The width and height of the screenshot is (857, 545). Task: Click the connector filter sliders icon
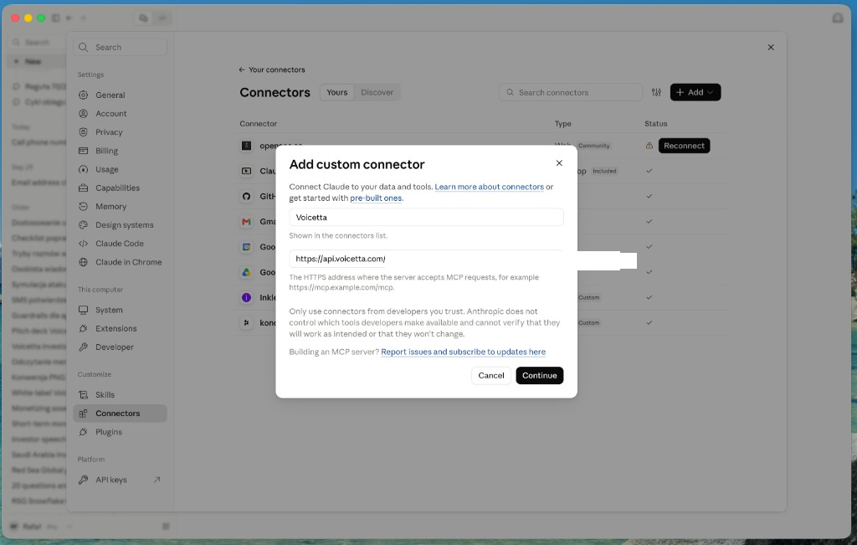(x=656, y=92)
